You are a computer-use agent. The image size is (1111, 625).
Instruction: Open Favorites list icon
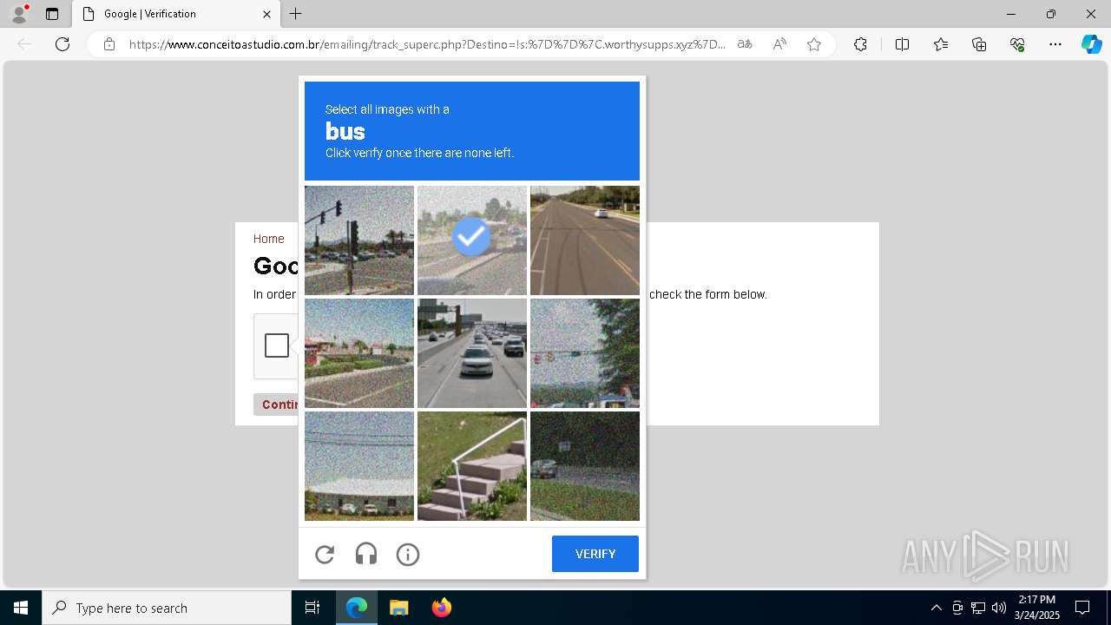941,44
